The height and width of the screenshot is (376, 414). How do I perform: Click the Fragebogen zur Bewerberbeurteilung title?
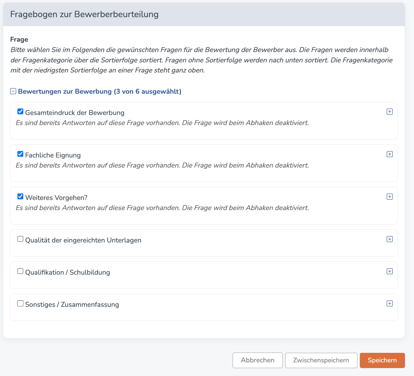(84, 14)
